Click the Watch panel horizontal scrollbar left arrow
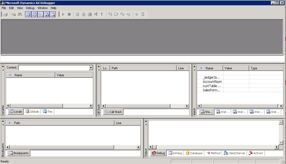 click(x=199, y=106)
